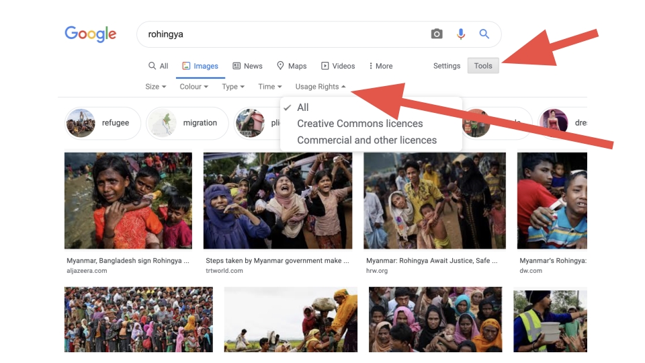Click the Google logo
This screenshot has height=363, width=645.
pos(91,34)
